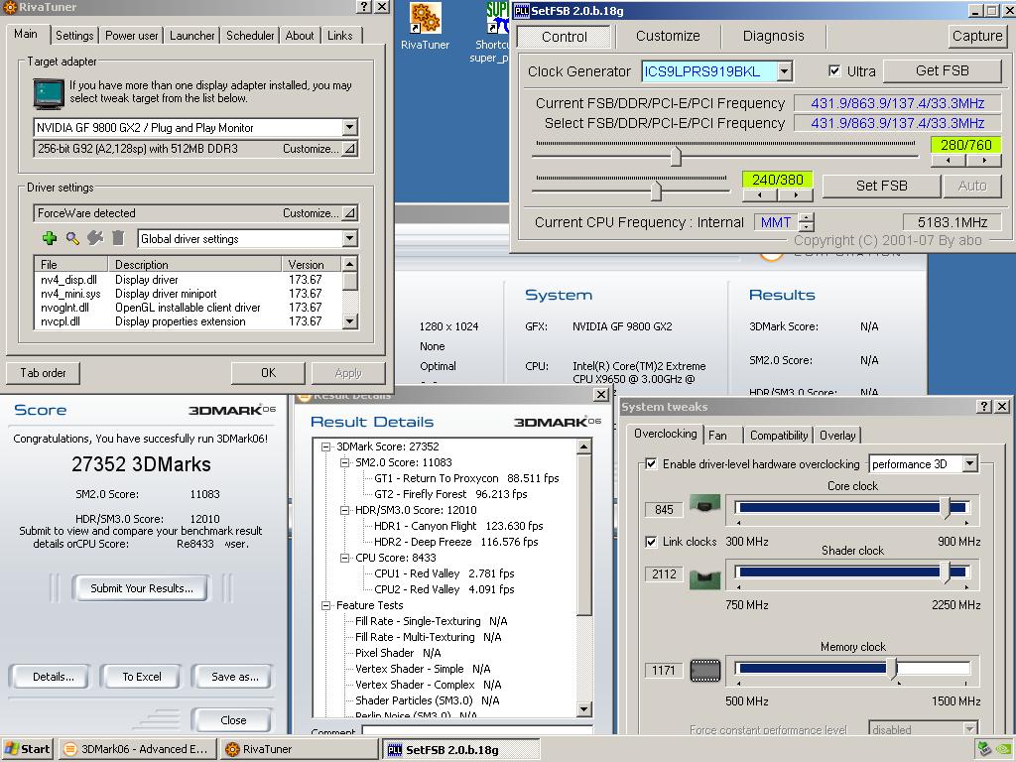Viewport: 1016px width, 762px height.
Task: Open the performance 3D dropdown
Action: (x=969, y=464)
